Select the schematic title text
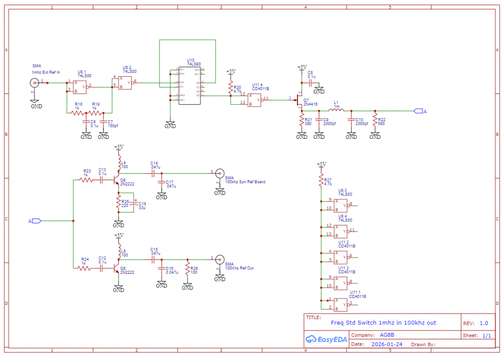The image size is (504, 357). pos(383,323)
